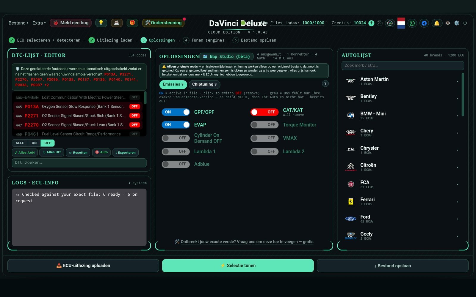Click the DTC zoeken search field
This screenshot has height=297, width=476.
tap(79, 162)
